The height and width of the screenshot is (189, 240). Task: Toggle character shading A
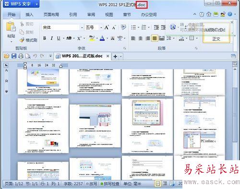(112, 38)
